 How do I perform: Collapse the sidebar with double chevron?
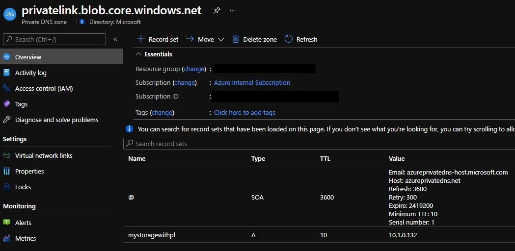click(x=115, y=39)
